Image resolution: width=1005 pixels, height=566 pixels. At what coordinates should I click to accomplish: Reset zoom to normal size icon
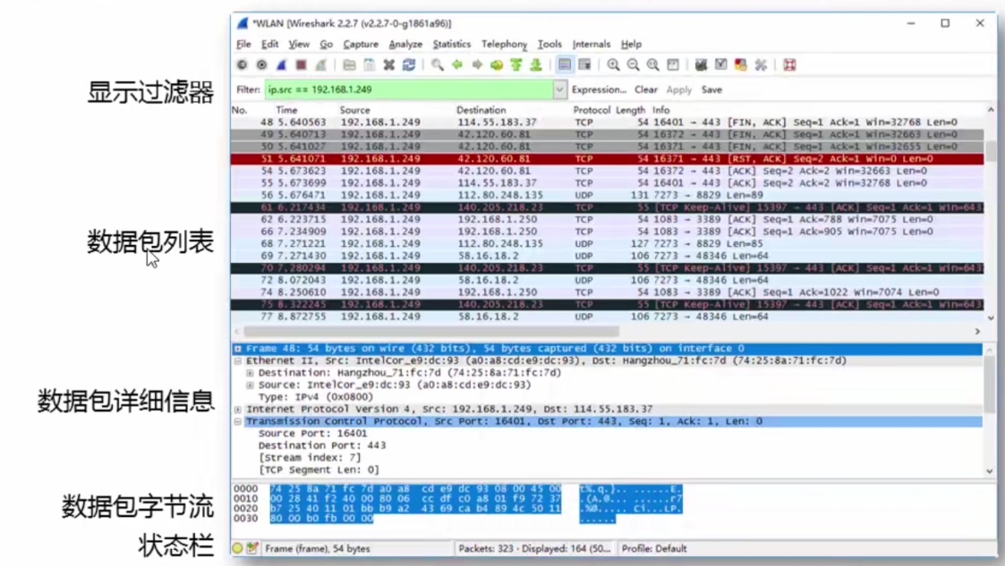(653, 64)
